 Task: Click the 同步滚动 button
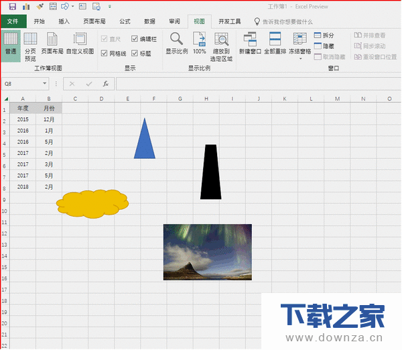[x=370, y=46]
